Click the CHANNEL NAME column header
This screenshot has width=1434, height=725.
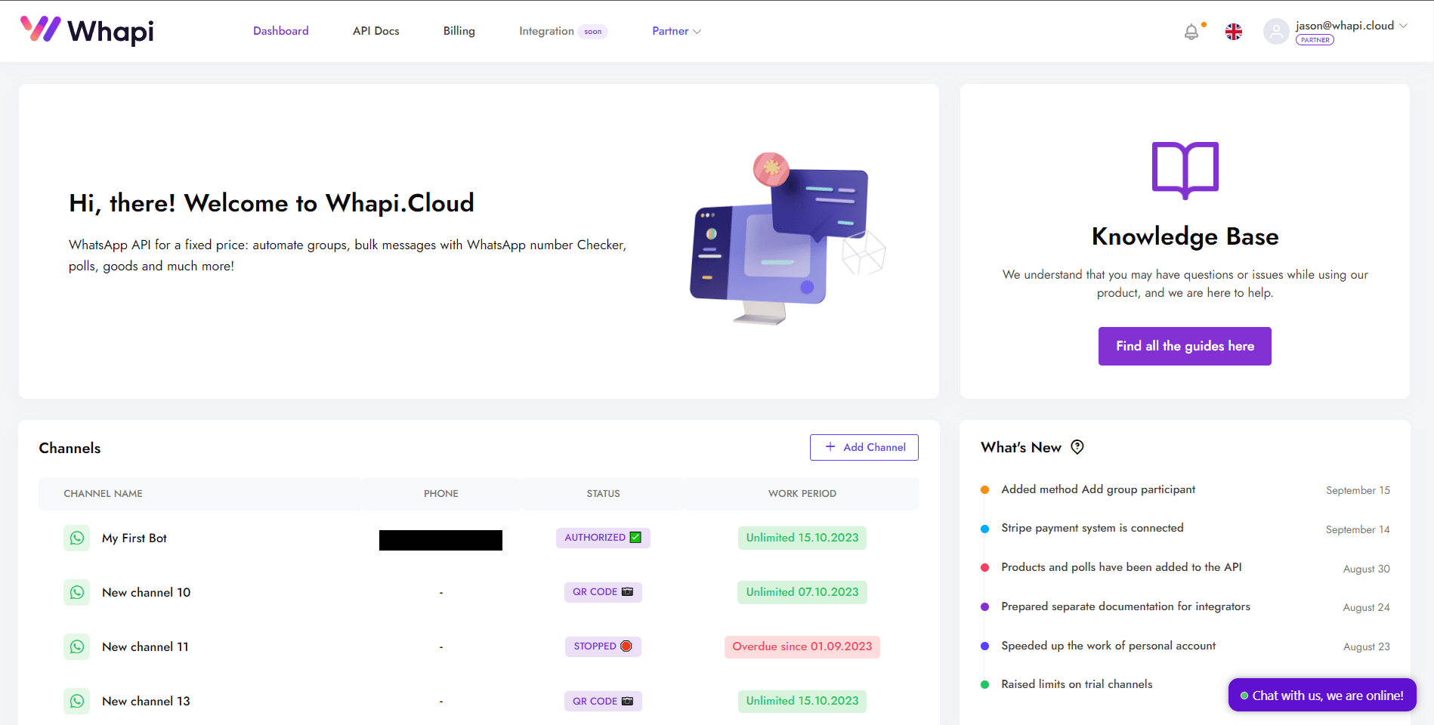click(x=103, y=493)
